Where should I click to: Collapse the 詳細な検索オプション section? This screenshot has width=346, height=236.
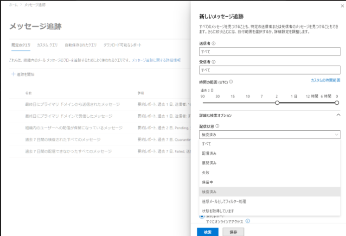(x=338, y=115)
